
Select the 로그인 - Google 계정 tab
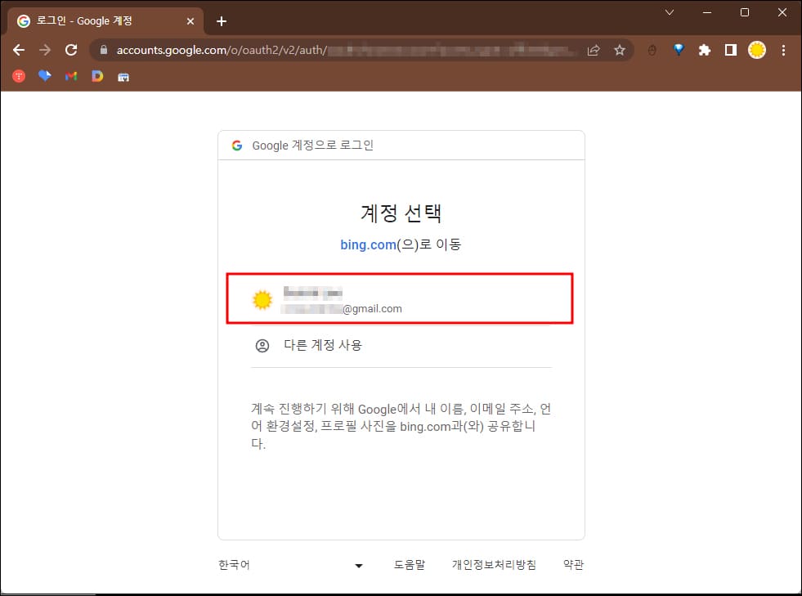coord(106,21)
